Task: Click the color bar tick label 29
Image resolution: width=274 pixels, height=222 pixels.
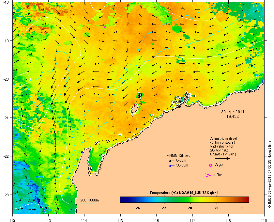Action: [x=216, y=208]
